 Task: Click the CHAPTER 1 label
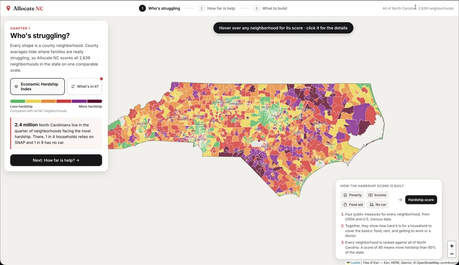click(x=20, y=28)
